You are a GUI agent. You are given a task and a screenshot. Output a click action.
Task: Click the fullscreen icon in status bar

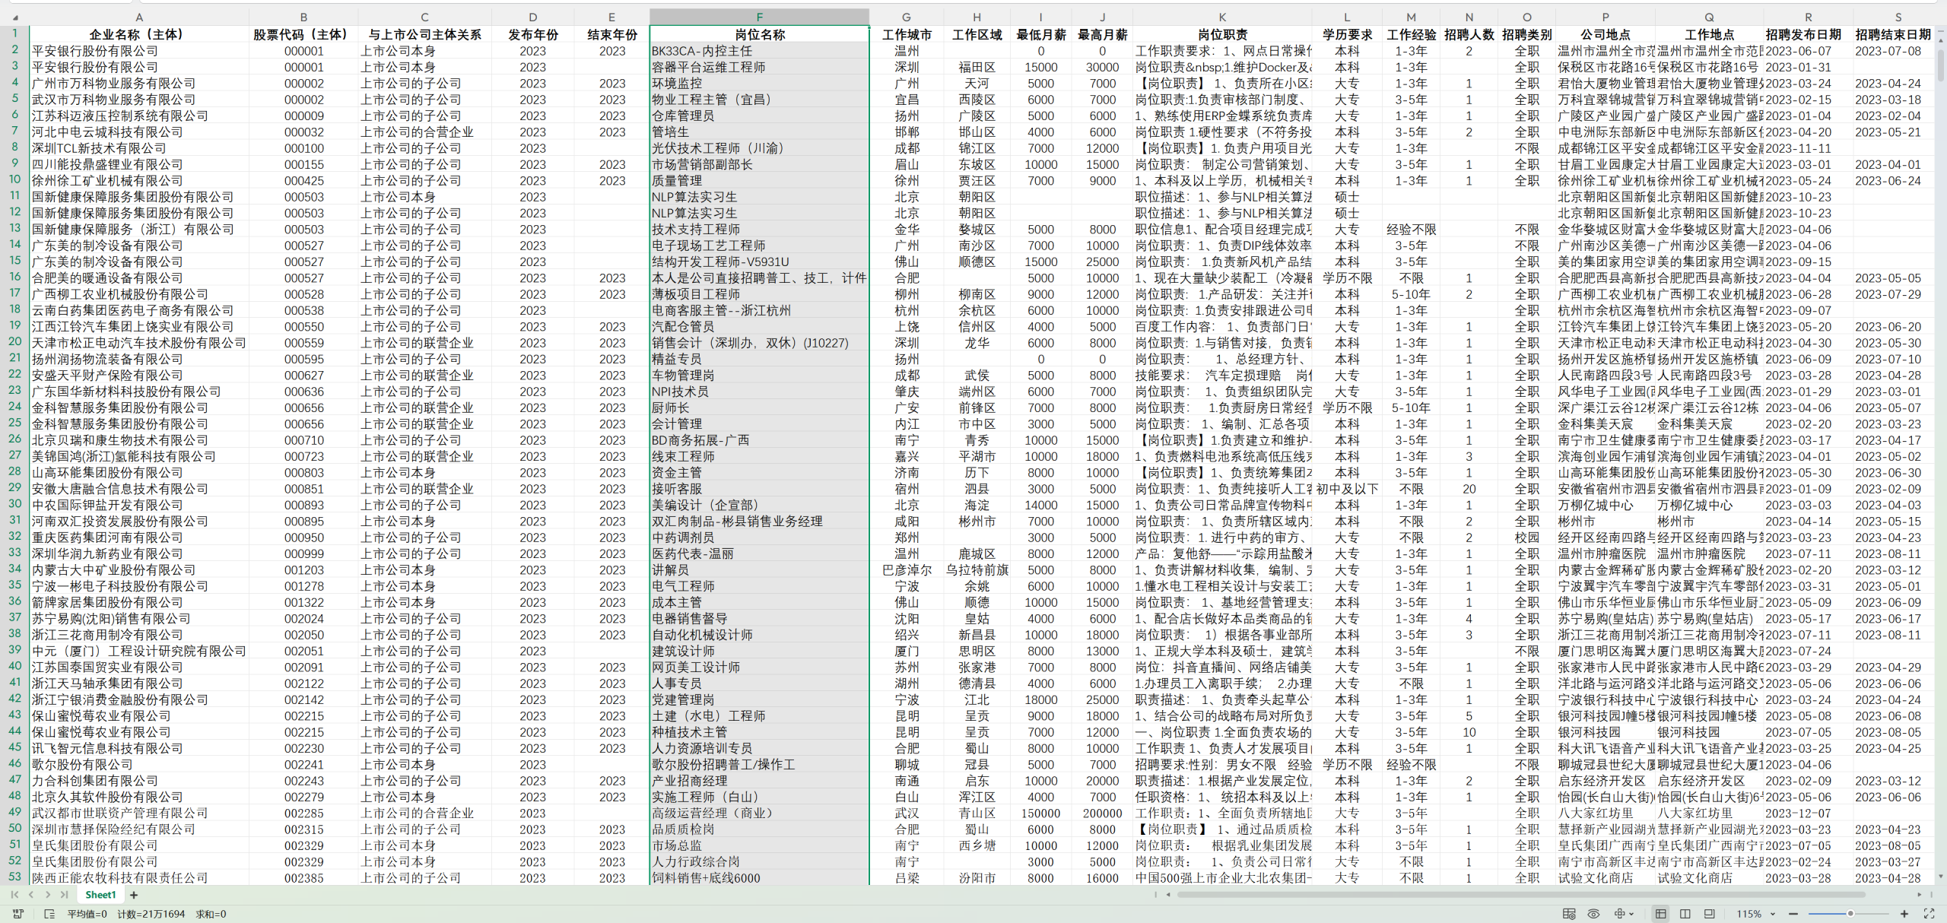click(1929, 914)
